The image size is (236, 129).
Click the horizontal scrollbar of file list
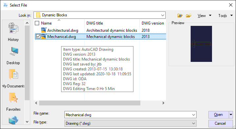click(x=90, y=103)
